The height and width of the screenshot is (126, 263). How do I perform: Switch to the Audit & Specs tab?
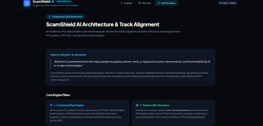point(166,3)
